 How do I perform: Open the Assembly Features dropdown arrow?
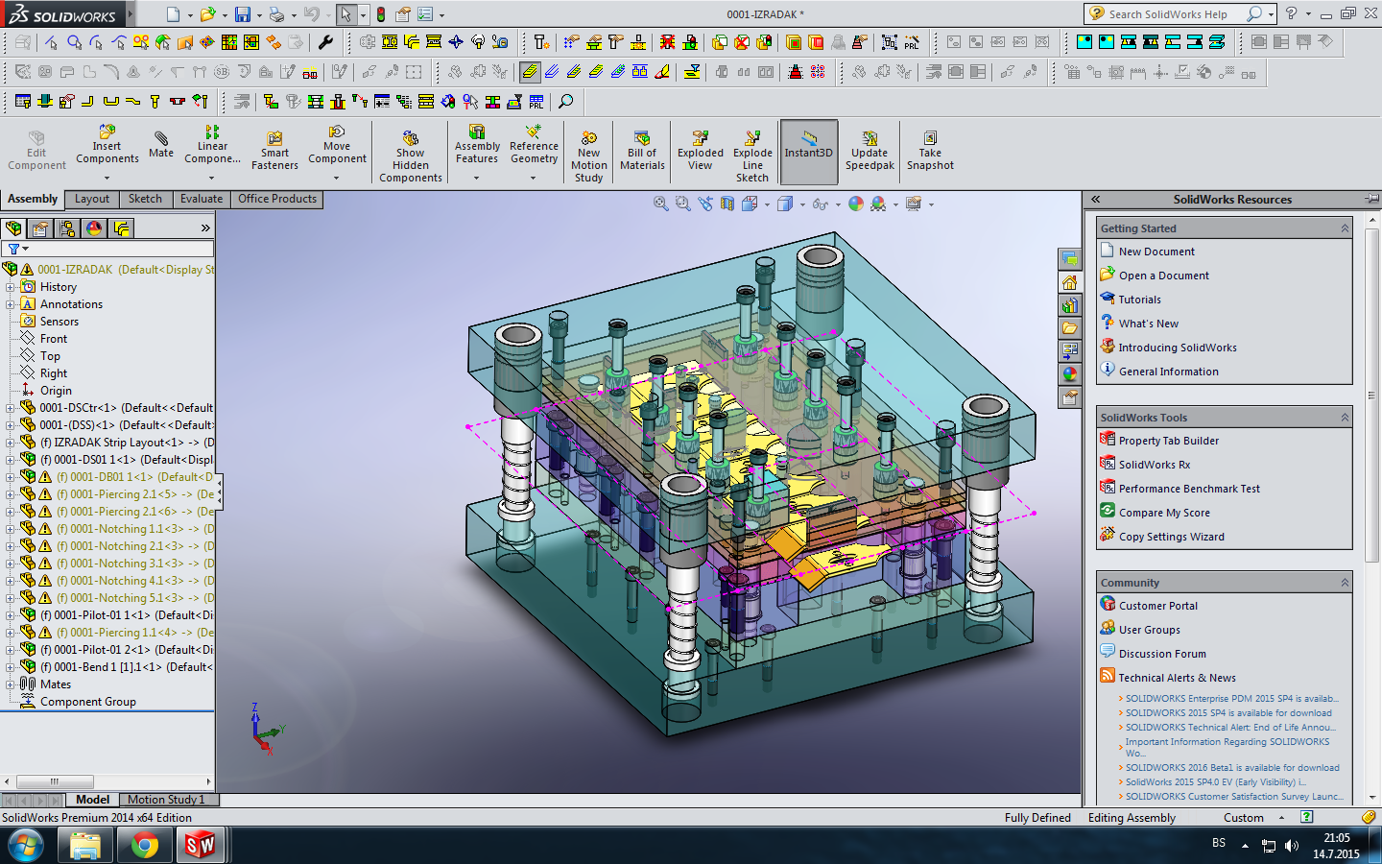pos(476,178)
